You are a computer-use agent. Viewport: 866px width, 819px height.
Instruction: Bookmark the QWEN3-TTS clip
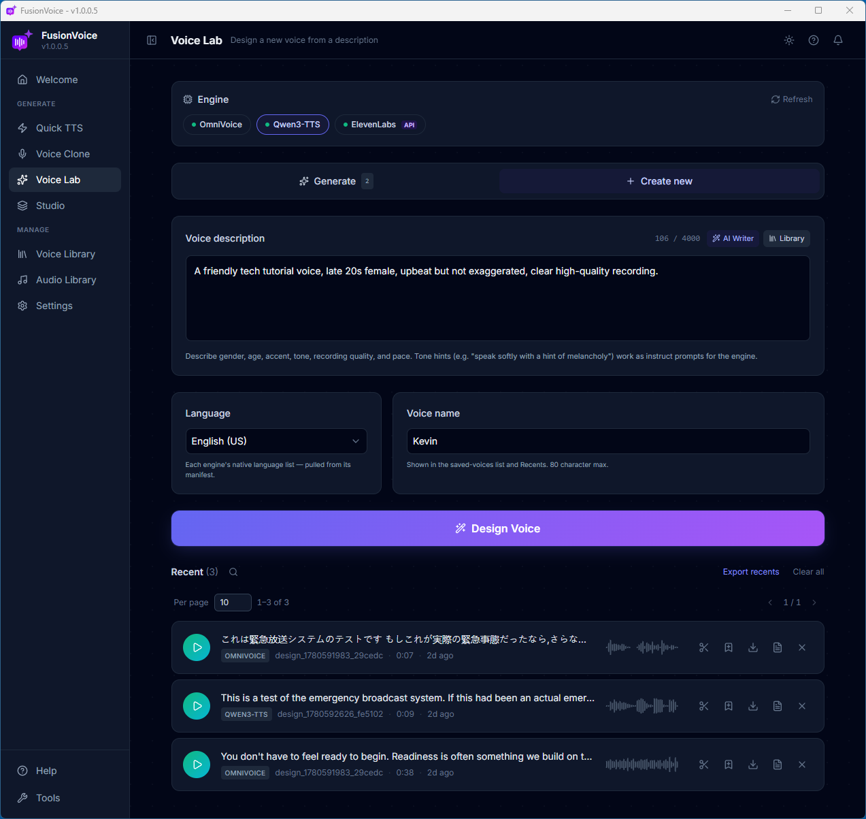[729, 706]
